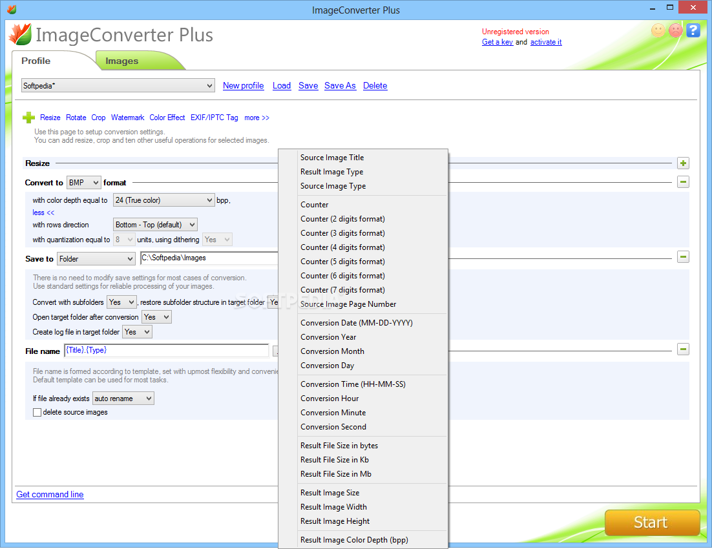Click the Save As link

coord(340,85)
